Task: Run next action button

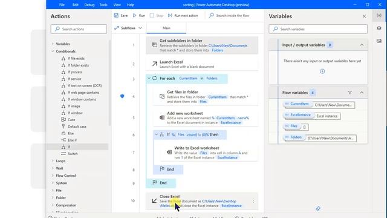Action: tap(183, 15)
